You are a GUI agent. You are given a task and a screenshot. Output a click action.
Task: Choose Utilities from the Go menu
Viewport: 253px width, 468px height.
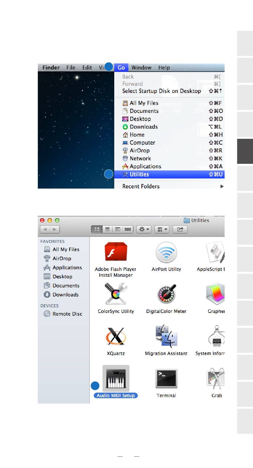(169, 174)
